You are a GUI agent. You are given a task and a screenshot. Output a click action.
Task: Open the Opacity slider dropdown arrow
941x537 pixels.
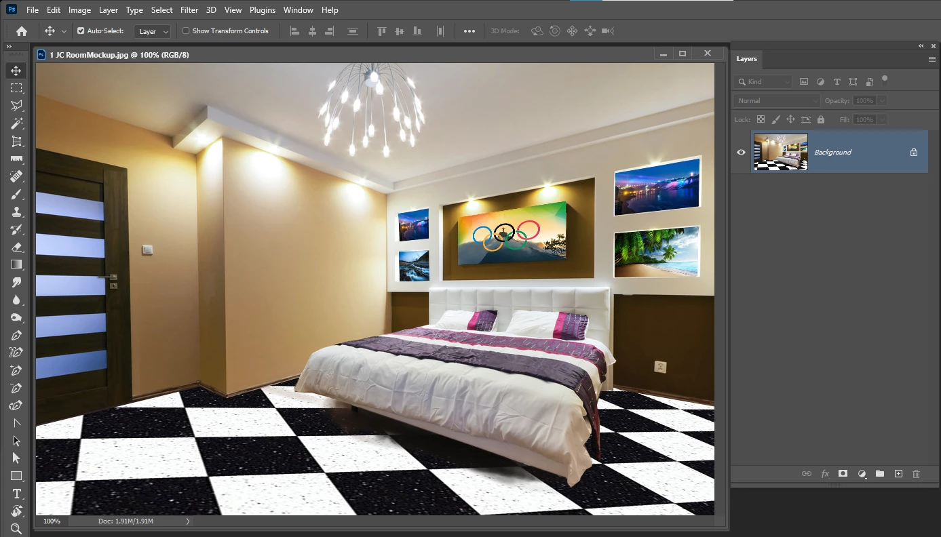click(x=882, y=100)
